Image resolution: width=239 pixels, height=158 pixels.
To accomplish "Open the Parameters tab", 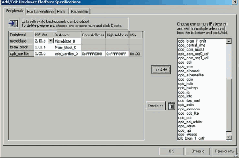I will coord(80,12).
